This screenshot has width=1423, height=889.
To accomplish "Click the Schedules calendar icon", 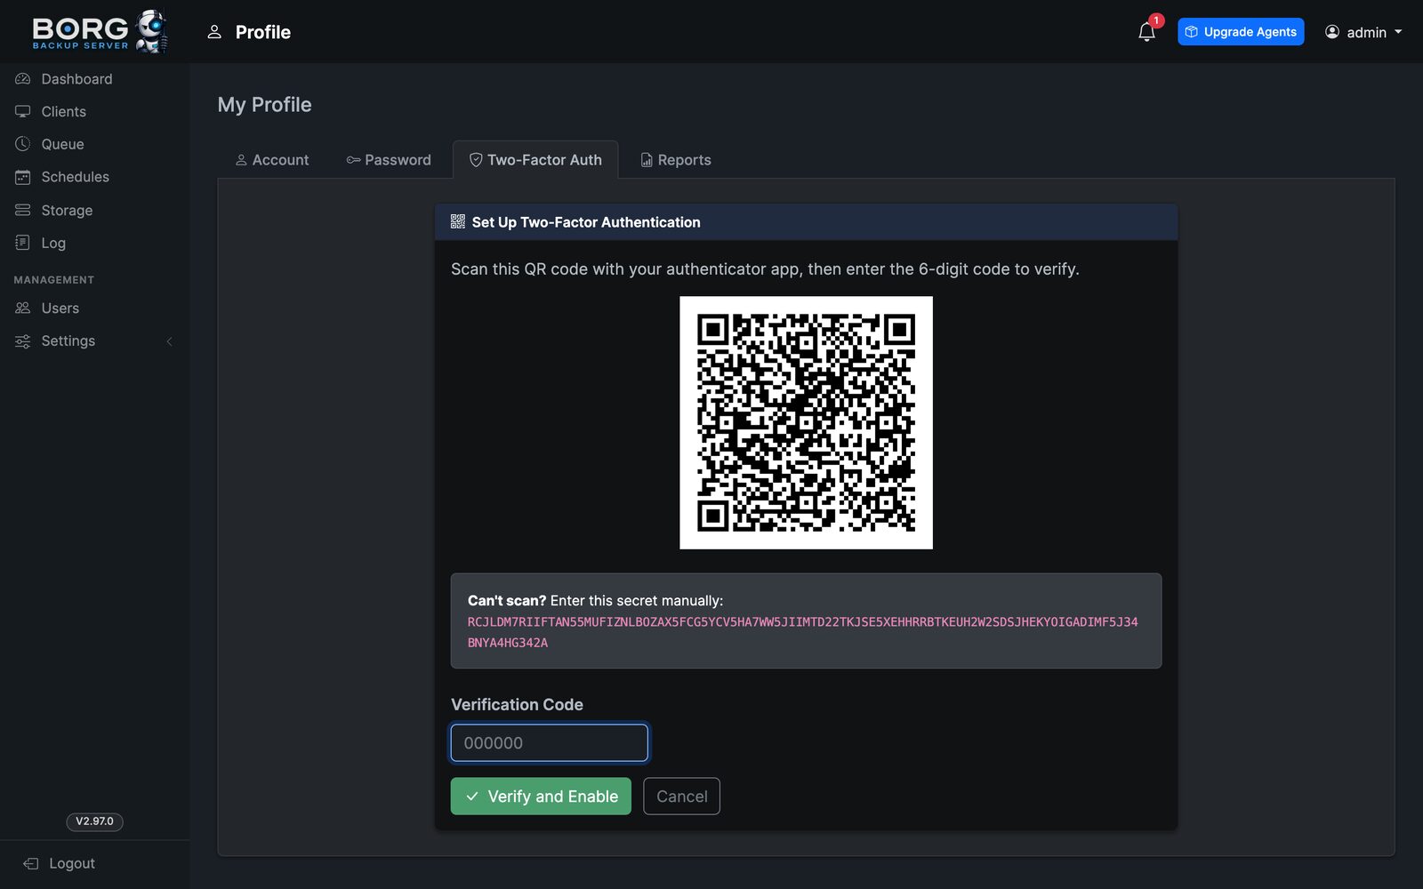I will pyautogui.click(x=23, y=177).
